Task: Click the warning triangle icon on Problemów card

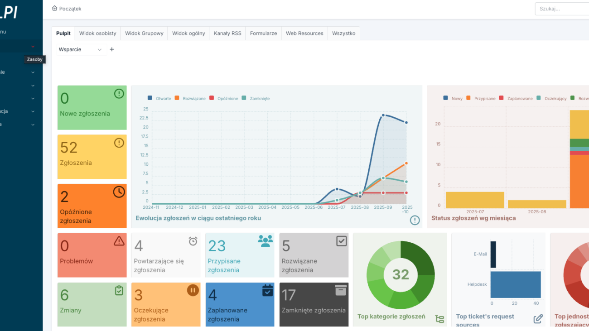Action: click(119, 241)
